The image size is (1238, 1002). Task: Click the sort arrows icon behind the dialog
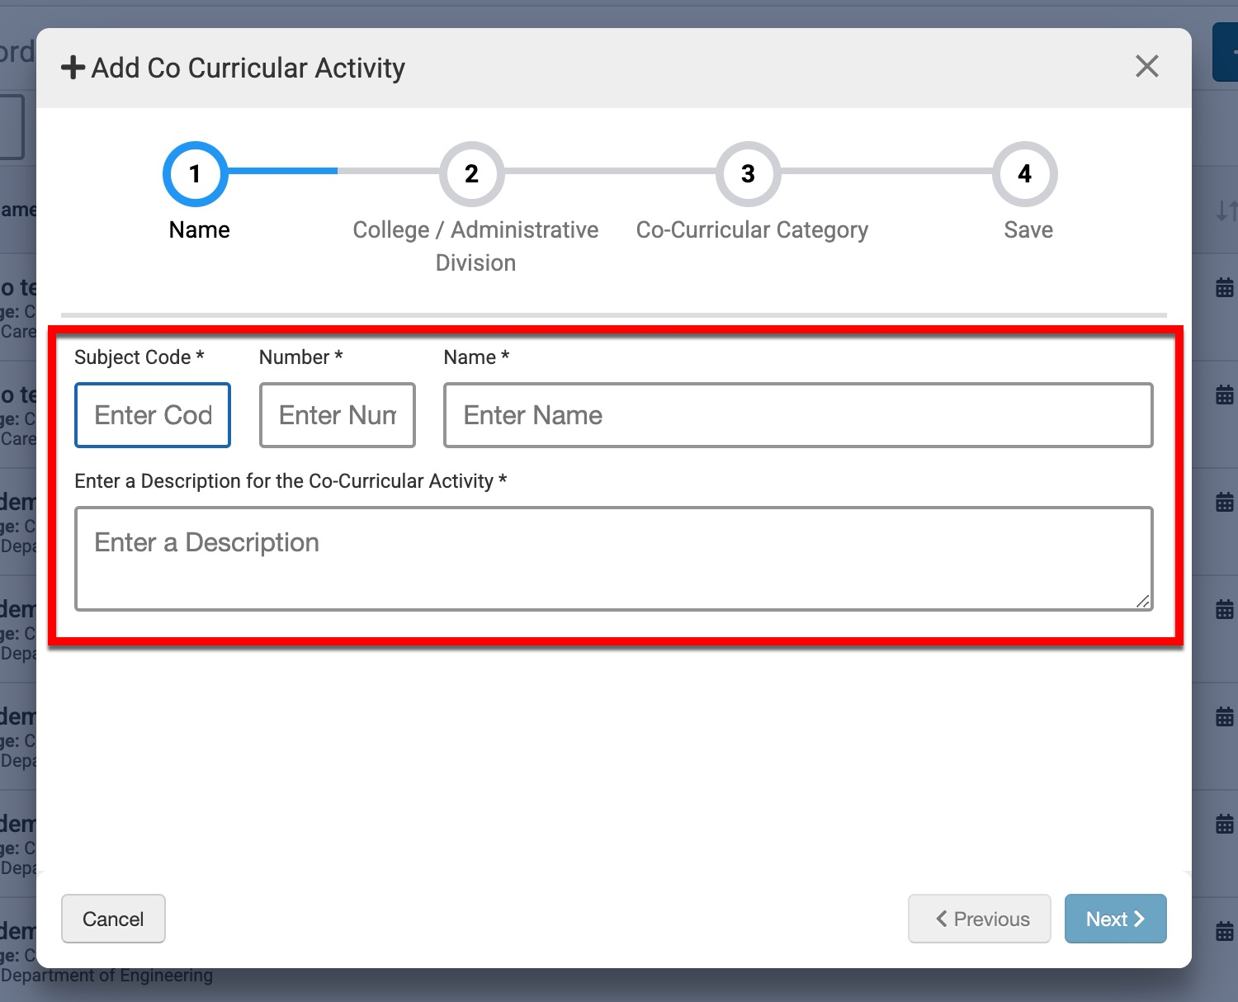tap(1226, 210)
